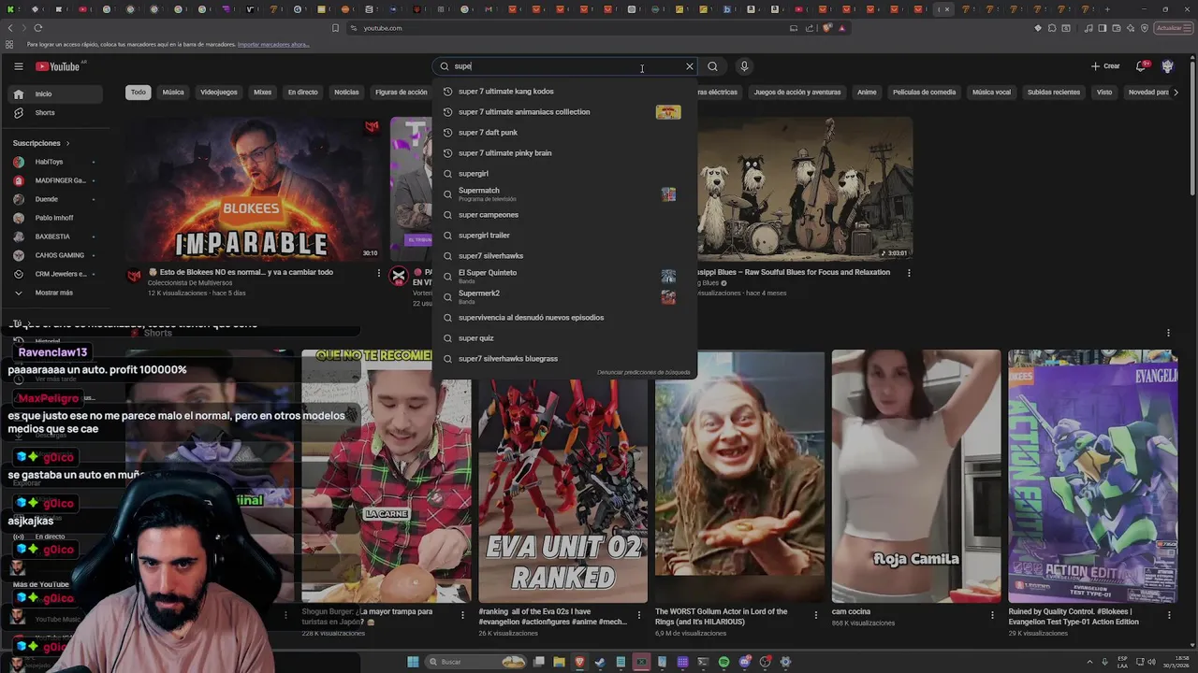Go to the YouTube logo home link
This screenshot has width=1198, height=673.
58,66
